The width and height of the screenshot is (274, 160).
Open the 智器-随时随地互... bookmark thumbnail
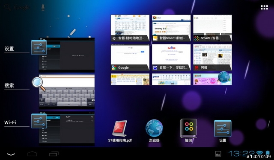tap(130, 28)
